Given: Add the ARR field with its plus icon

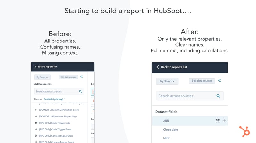Looking at the screenshot, I should 224,121.
